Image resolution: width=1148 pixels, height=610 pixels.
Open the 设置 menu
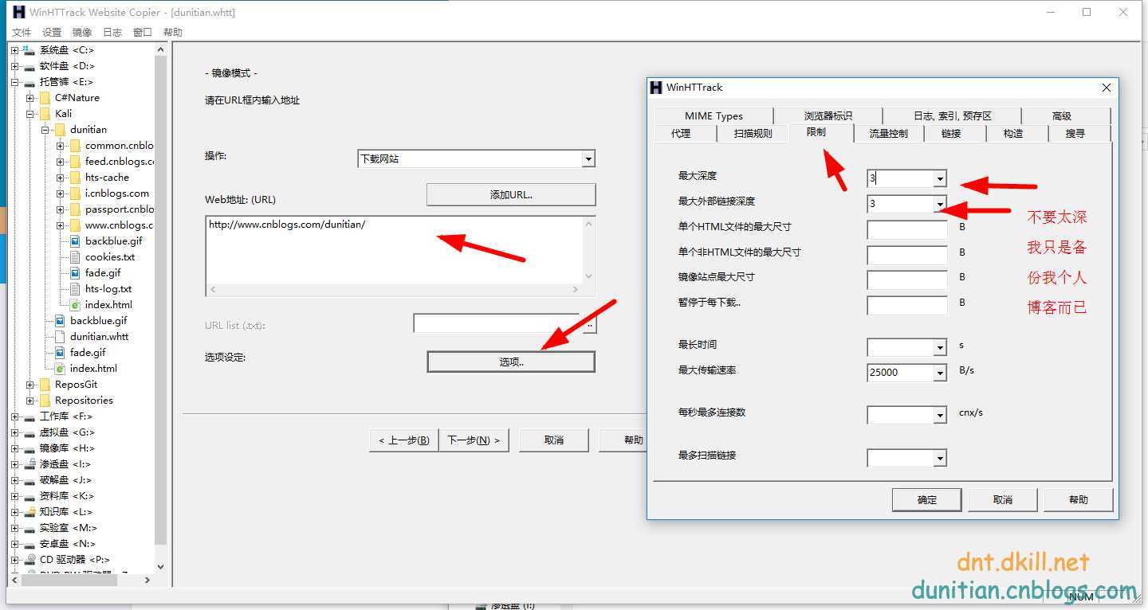(x=52, y=33)
